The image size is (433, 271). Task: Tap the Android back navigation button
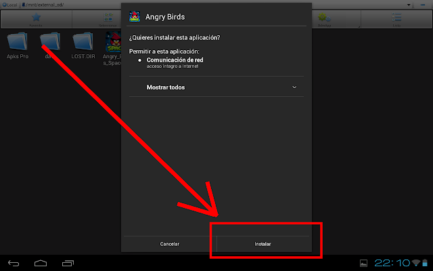pyautogui.click(x=14, y=264)
